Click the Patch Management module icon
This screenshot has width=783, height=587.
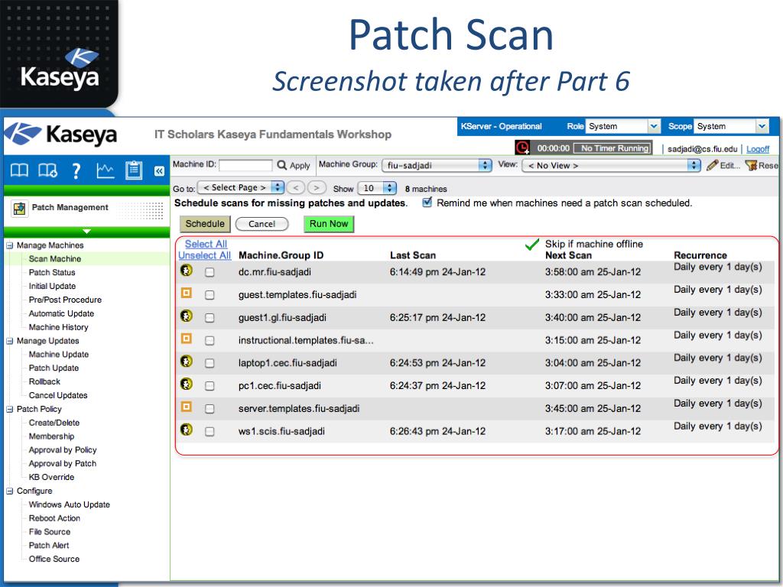[x=19, y=208]
